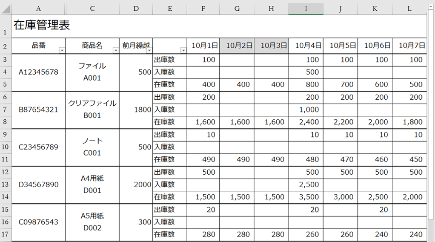The width and height of the screenshot is (435, 242).
Task: Select the cell D34567890
Action: 39,185
